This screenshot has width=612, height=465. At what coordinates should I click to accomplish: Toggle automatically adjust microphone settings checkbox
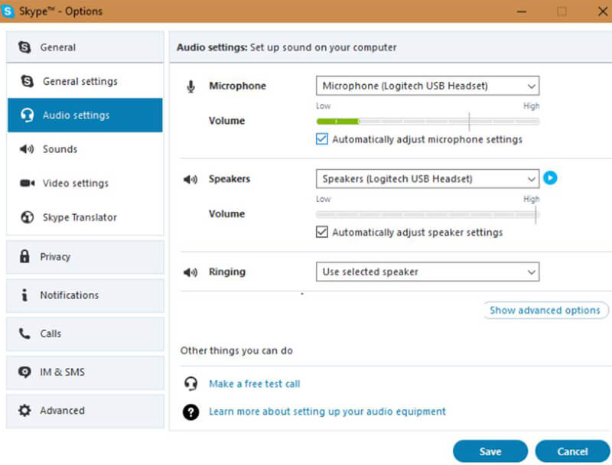coord(321,139)
